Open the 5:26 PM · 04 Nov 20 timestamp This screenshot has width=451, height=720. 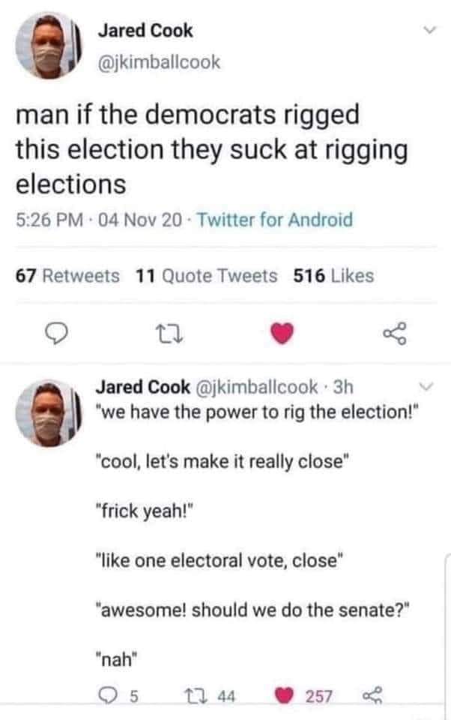point(99,220)
